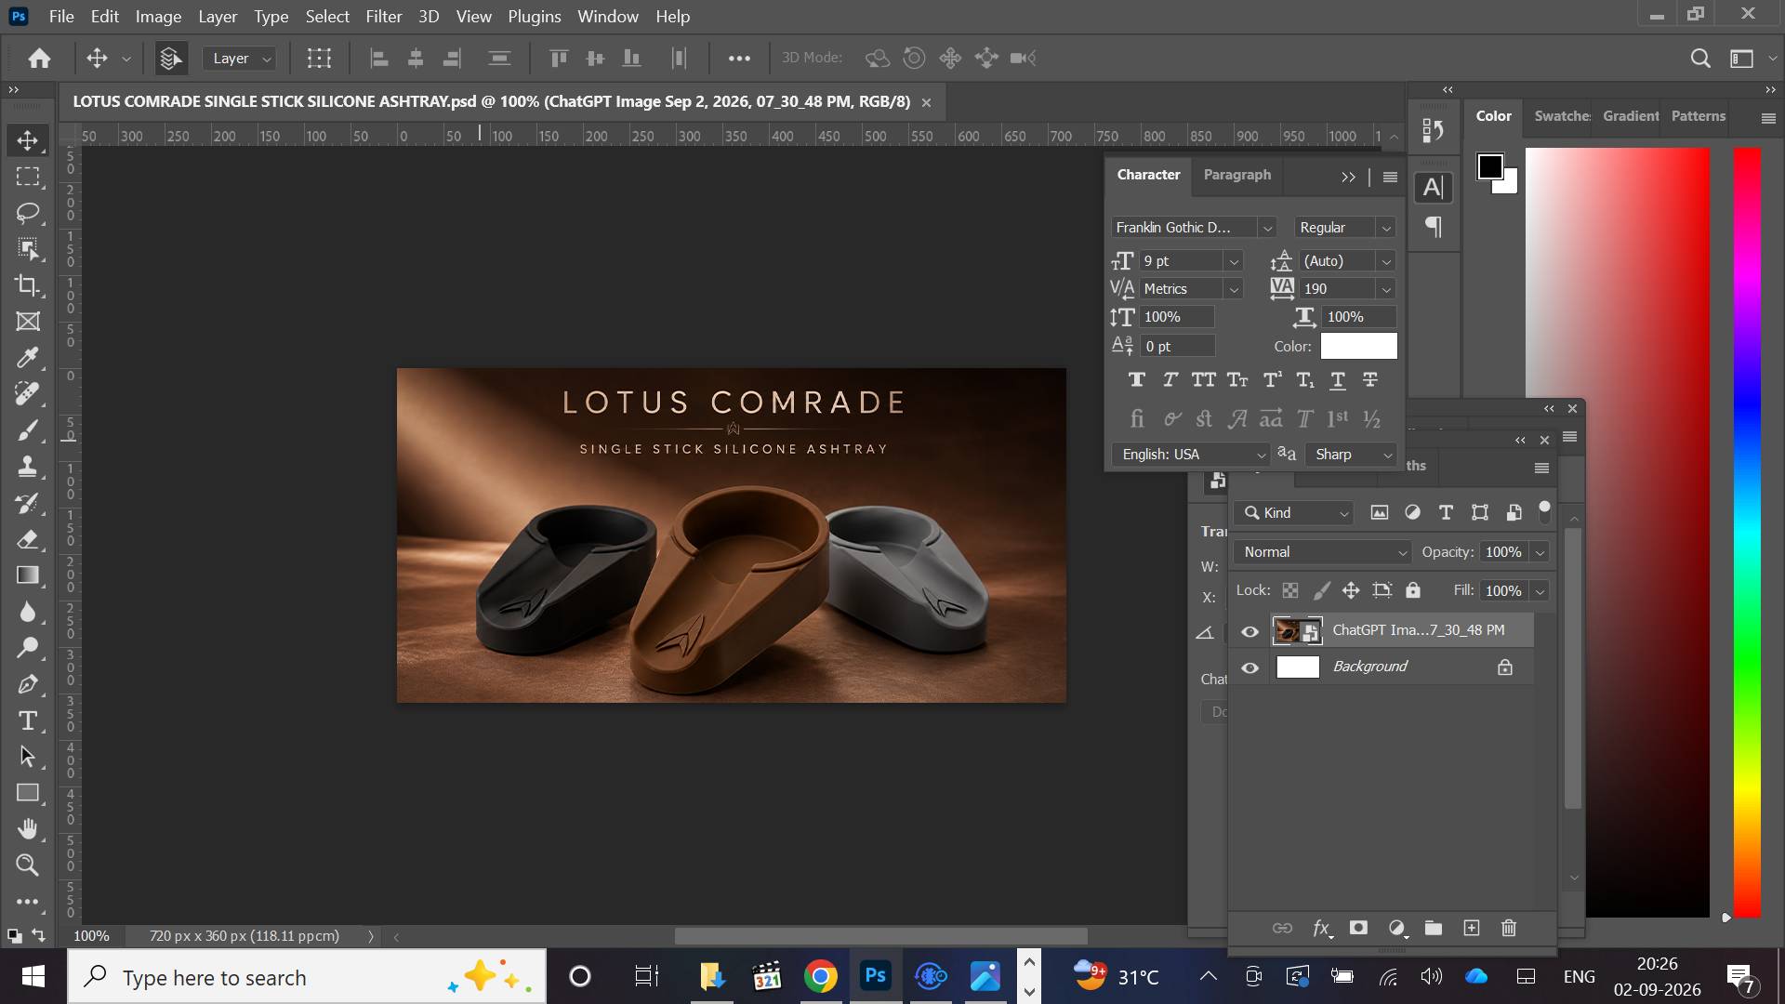Open the Filter menu
Screen dimensions: 1785x1004
(x=384, y=17)
